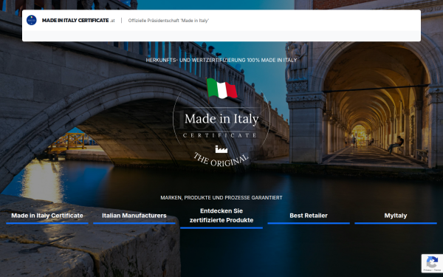Go to the Best Retailer tab
Image resolution: width=443 pixels, height=277 pixels.
tap(309, 216)
